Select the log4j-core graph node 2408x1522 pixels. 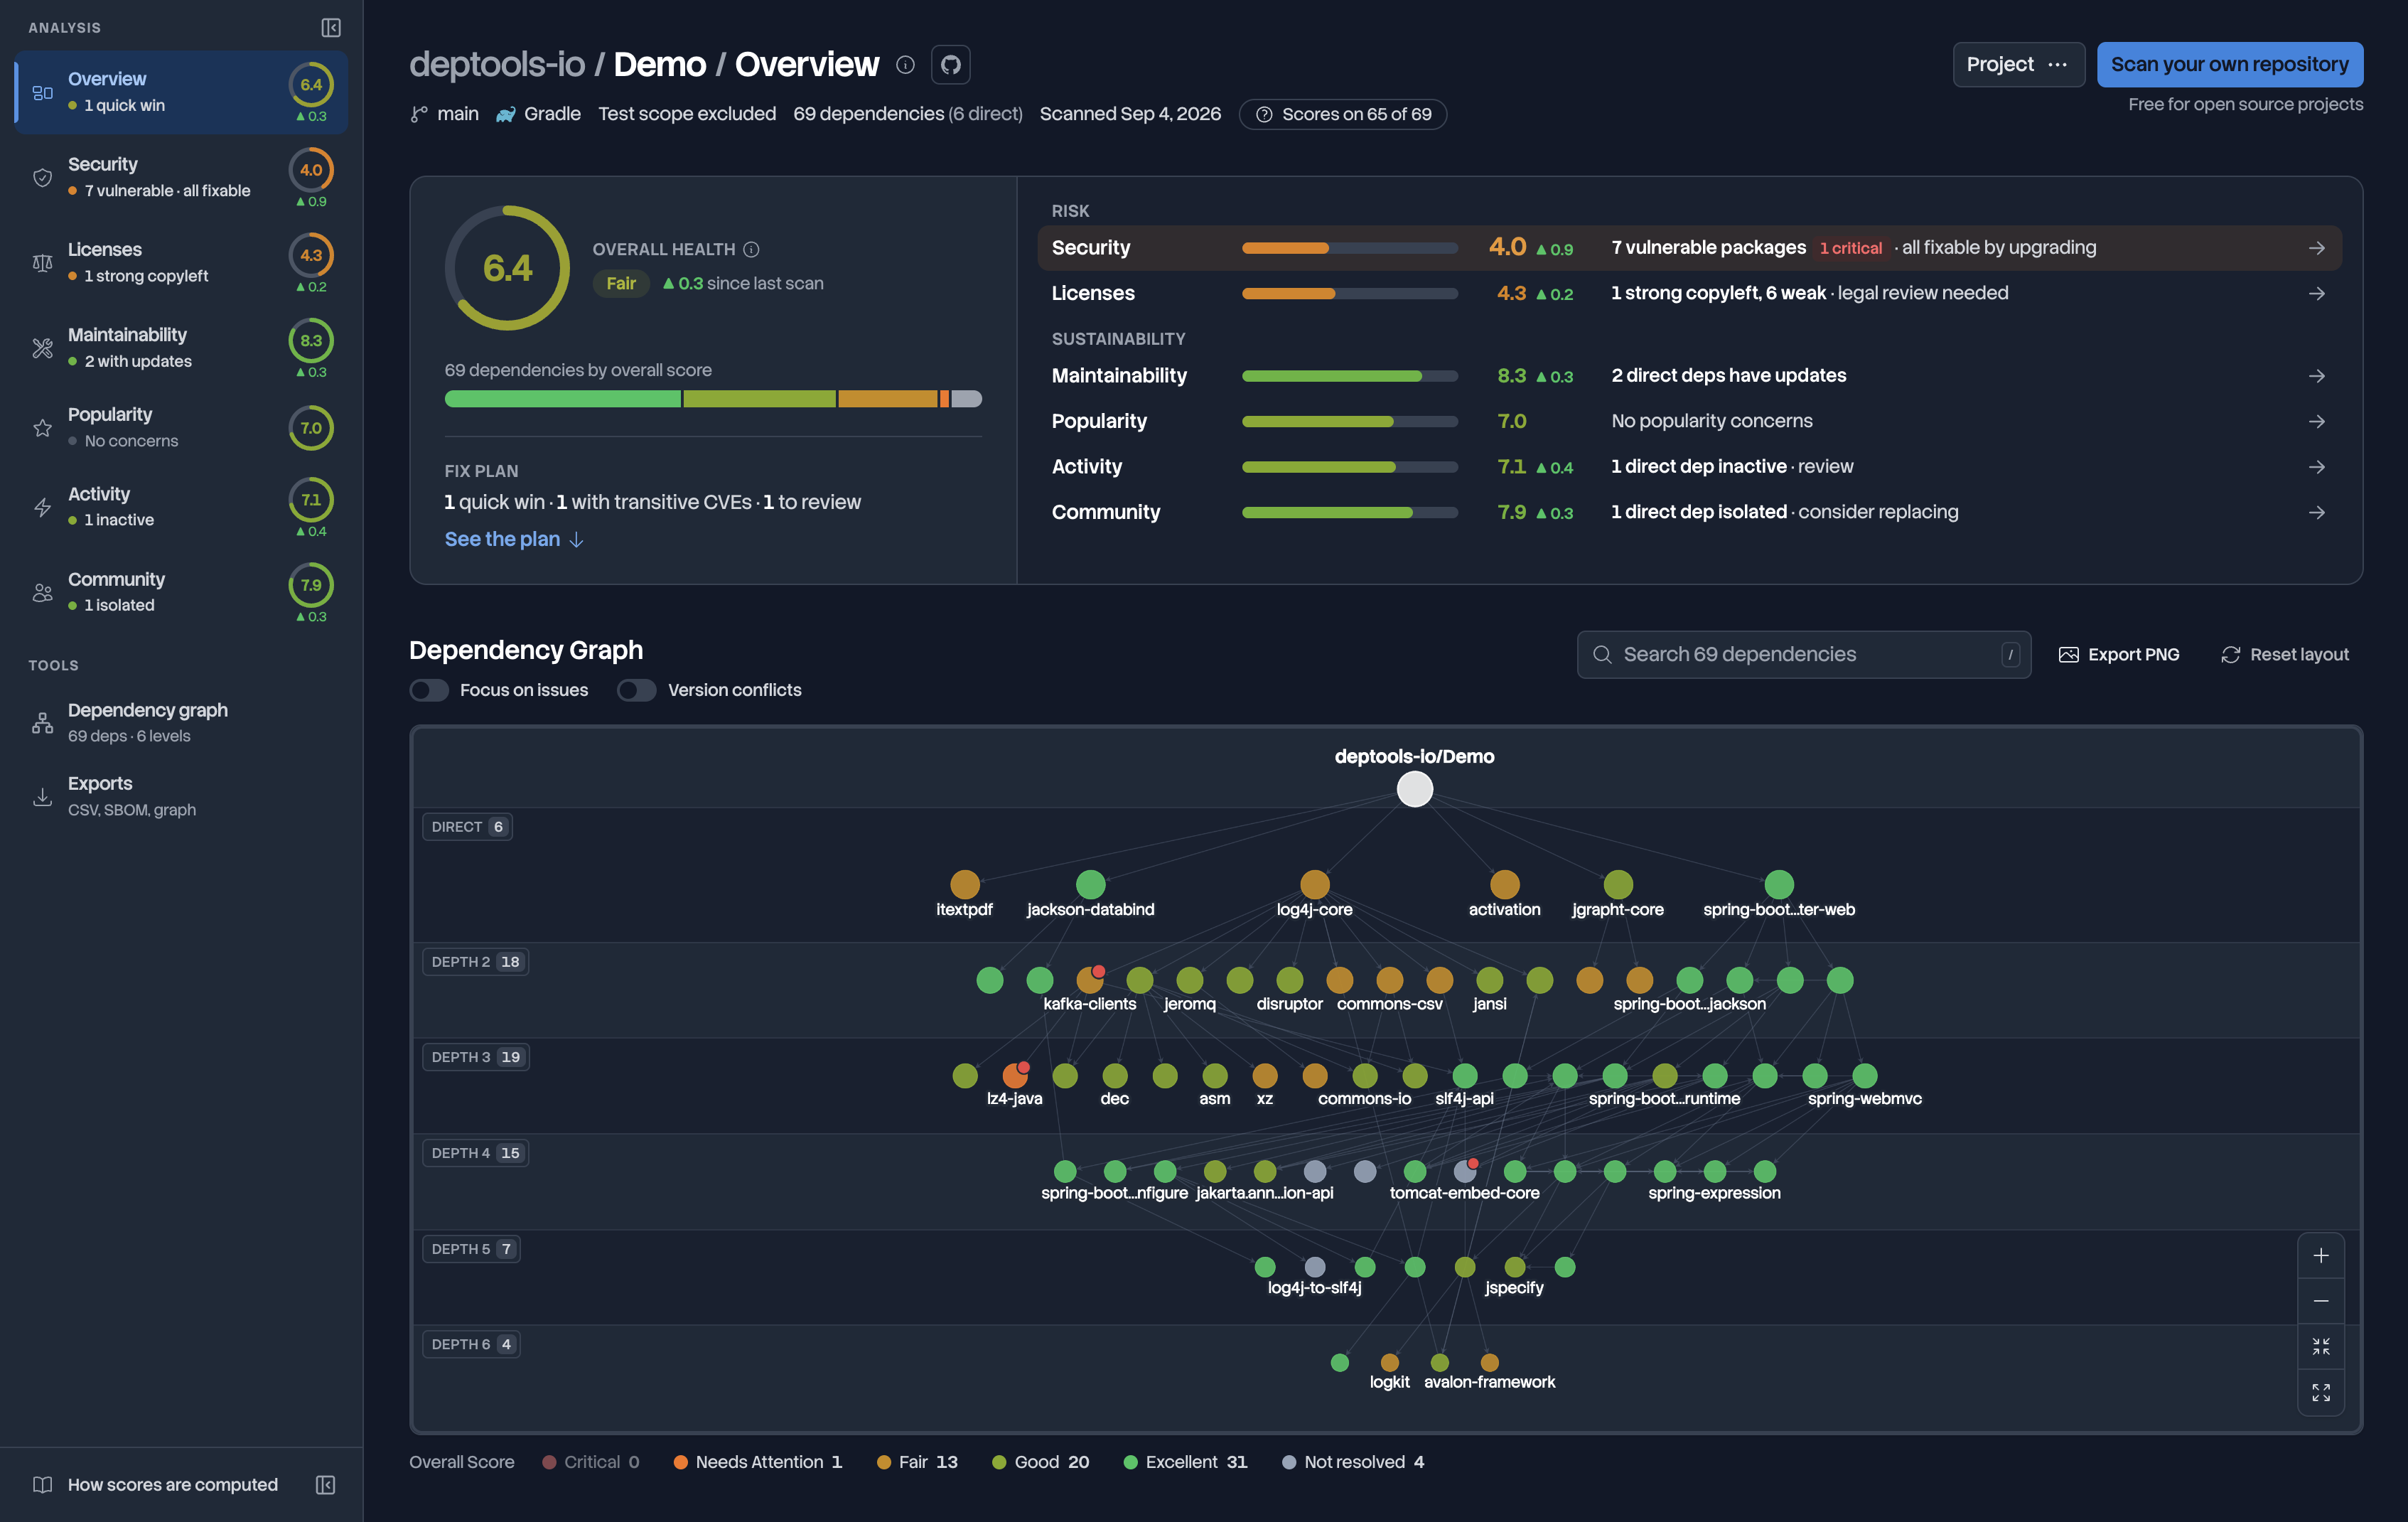(x=1314, y=884)
